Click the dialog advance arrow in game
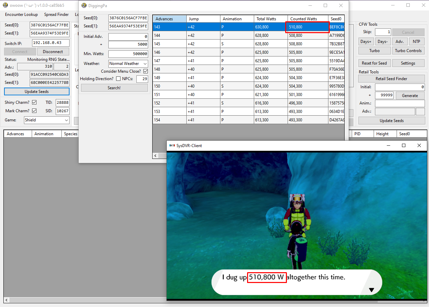This screenshot has width=429, height=307. (372, 290)
